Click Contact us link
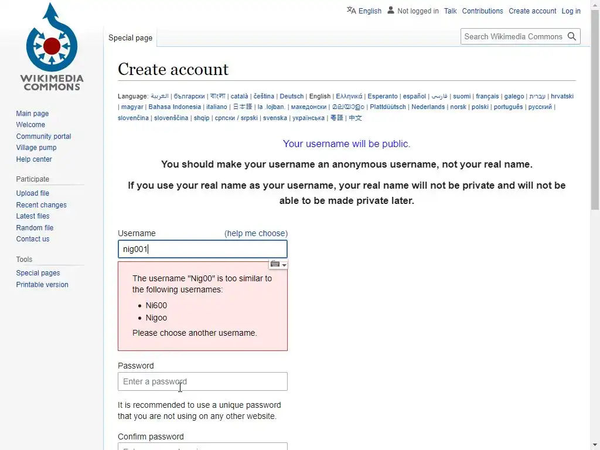The image size is (600, 450). (x=33, y=239)
